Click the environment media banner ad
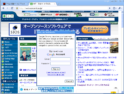This screenshot has width=124, height=94. coord(47,90)
